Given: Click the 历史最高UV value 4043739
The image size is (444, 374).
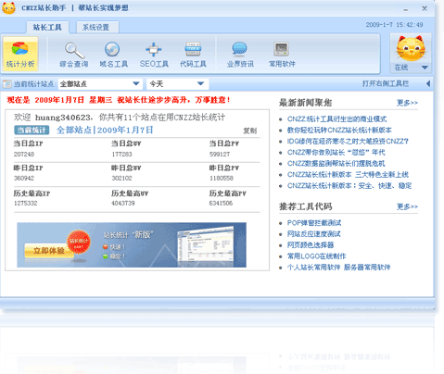Looking at the screenshot, I should pyautogui.click(x=123, y=203).
